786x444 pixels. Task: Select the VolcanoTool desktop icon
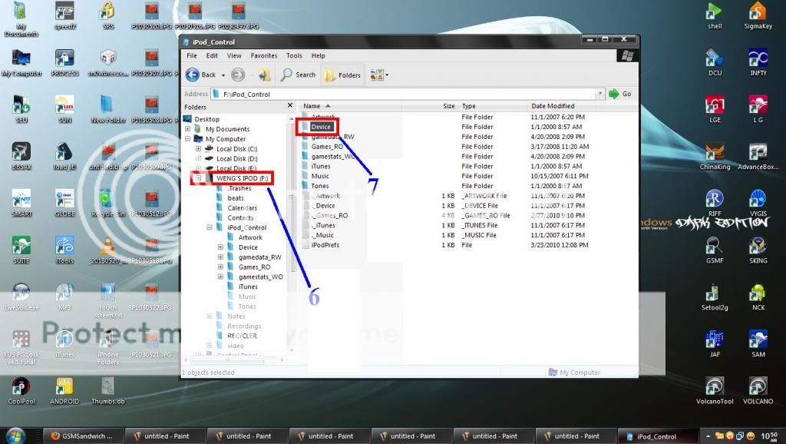pos(715,388)
